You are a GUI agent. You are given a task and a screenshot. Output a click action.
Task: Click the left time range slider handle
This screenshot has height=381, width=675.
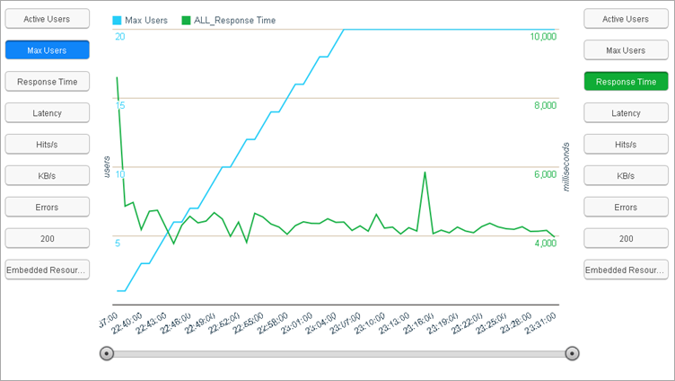point(107,354)
